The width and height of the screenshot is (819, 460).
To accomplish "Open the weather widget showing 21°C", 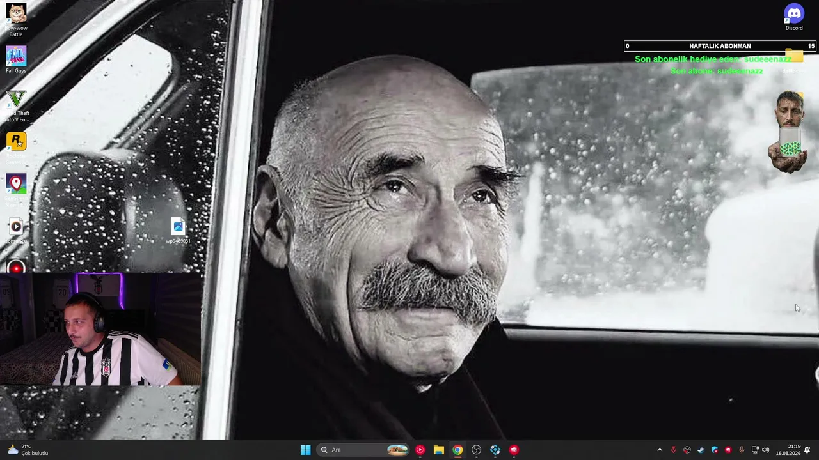I will tap(28, 450).
